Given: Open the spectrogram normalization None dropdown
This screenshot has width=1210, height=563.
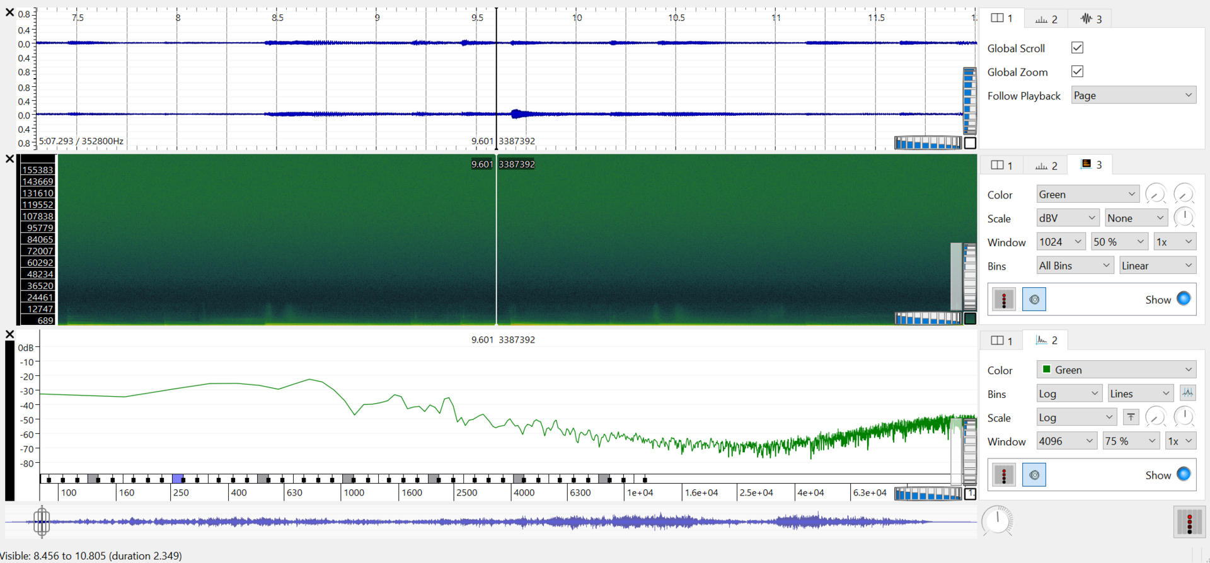Looking at the screenshot, I should click(1136, 218).
